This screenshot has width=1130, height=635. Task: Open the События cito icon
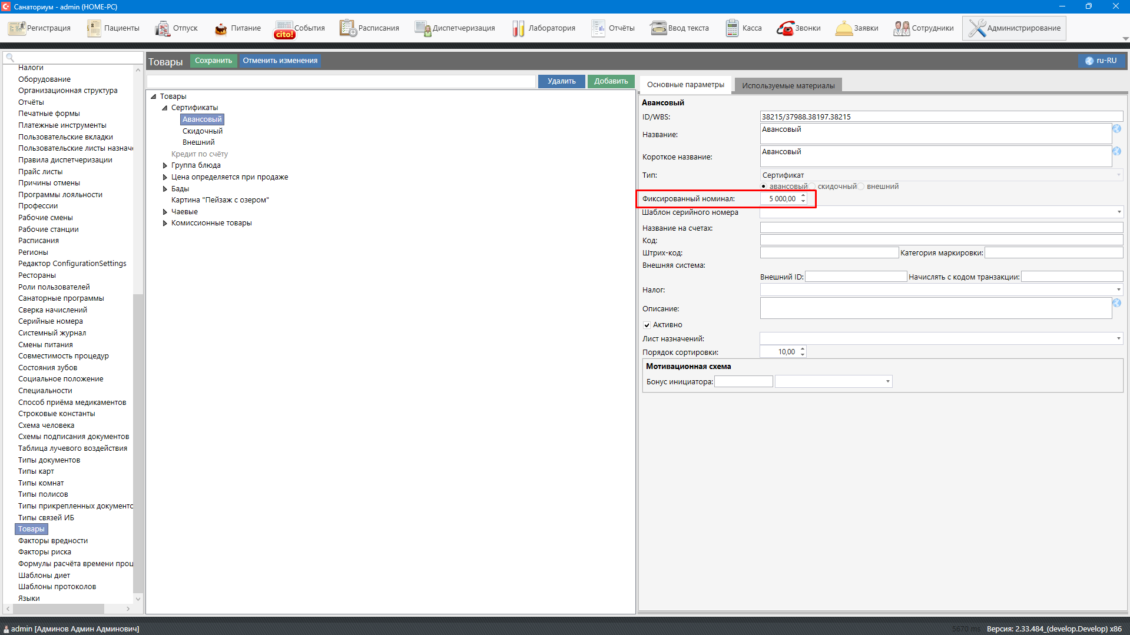tap(284, 28)
